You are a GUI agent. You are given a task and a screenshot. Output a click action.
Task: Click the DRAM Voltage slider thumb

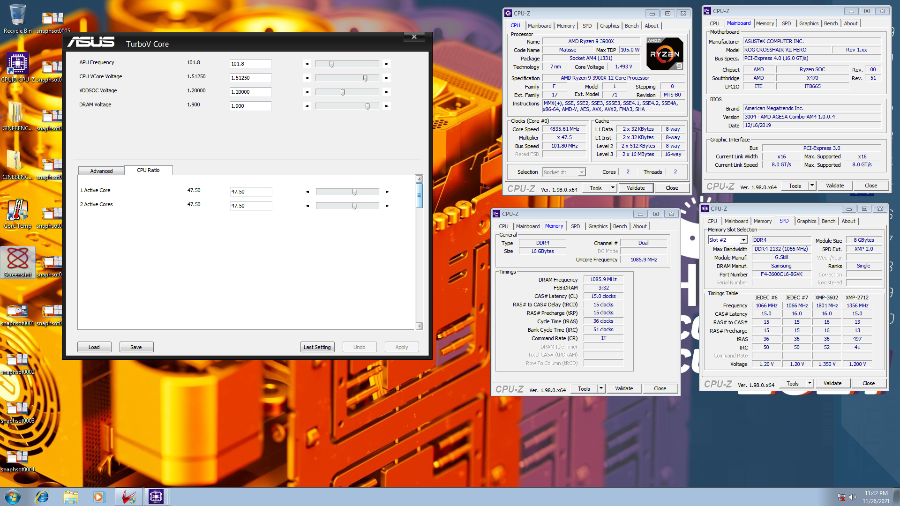click(x=367, y=106)
